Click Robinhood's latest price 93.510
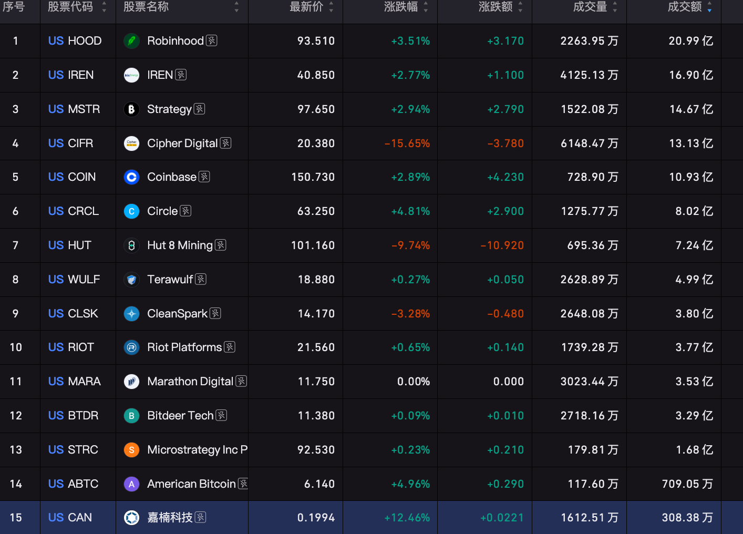This screenshot has height=534, width=743. click(x=316, y=41)
